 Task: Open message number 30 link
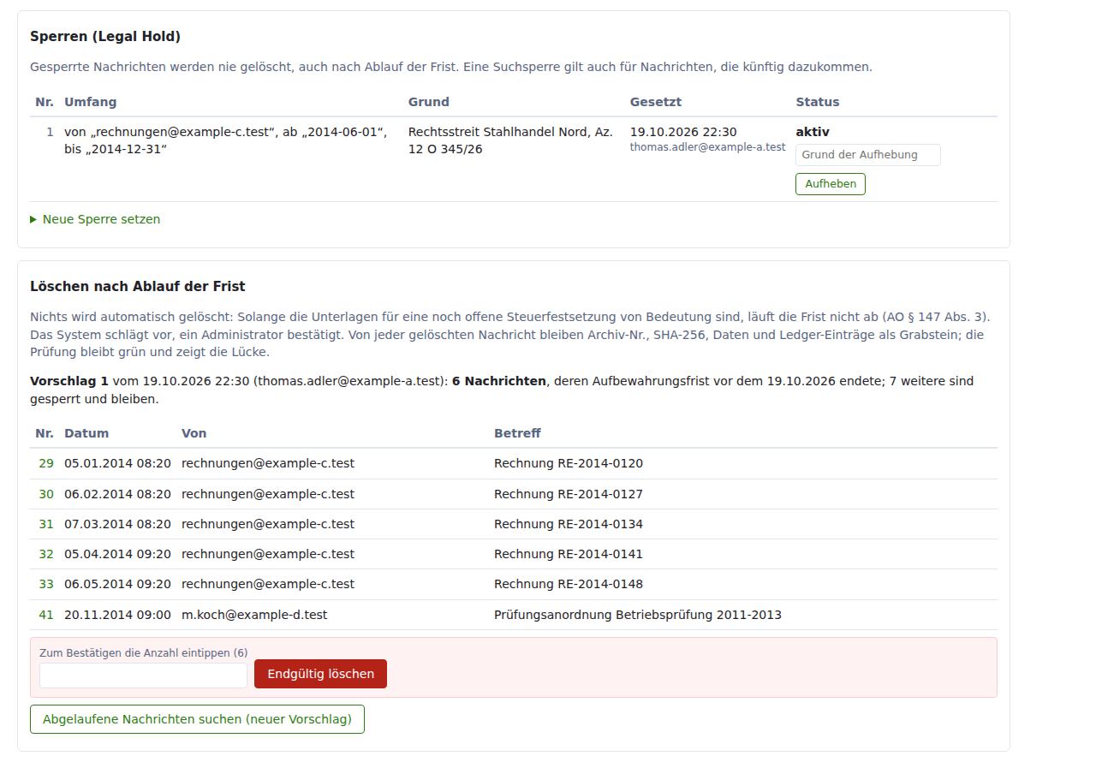[46, 494]
